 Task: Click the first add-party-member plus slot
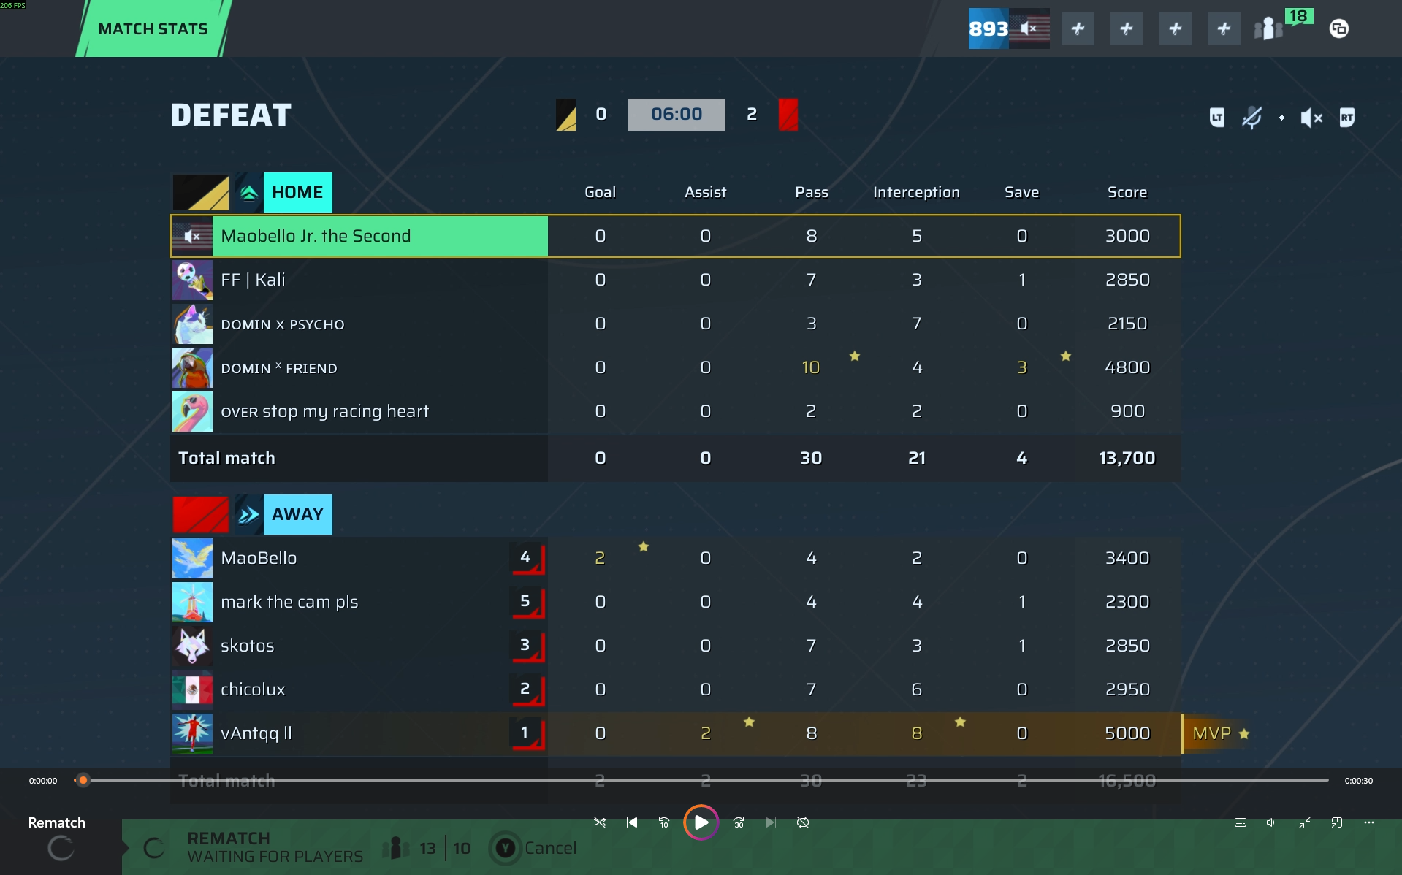(x=1078, y=28)
